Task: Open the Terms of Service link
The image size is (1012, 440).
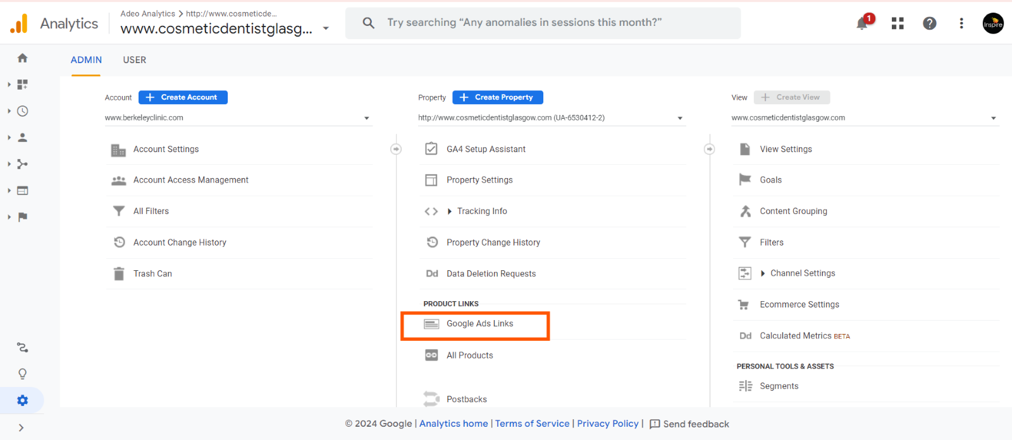Action: click(x=533, y=424)
